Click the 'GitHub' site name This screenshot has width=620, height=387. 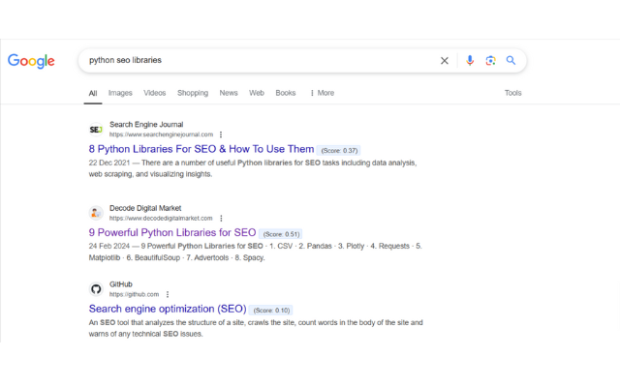click(x=120, y=284)
